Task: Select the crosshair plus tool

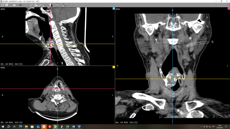Action: pyautogui.click(x=20, y=5)
